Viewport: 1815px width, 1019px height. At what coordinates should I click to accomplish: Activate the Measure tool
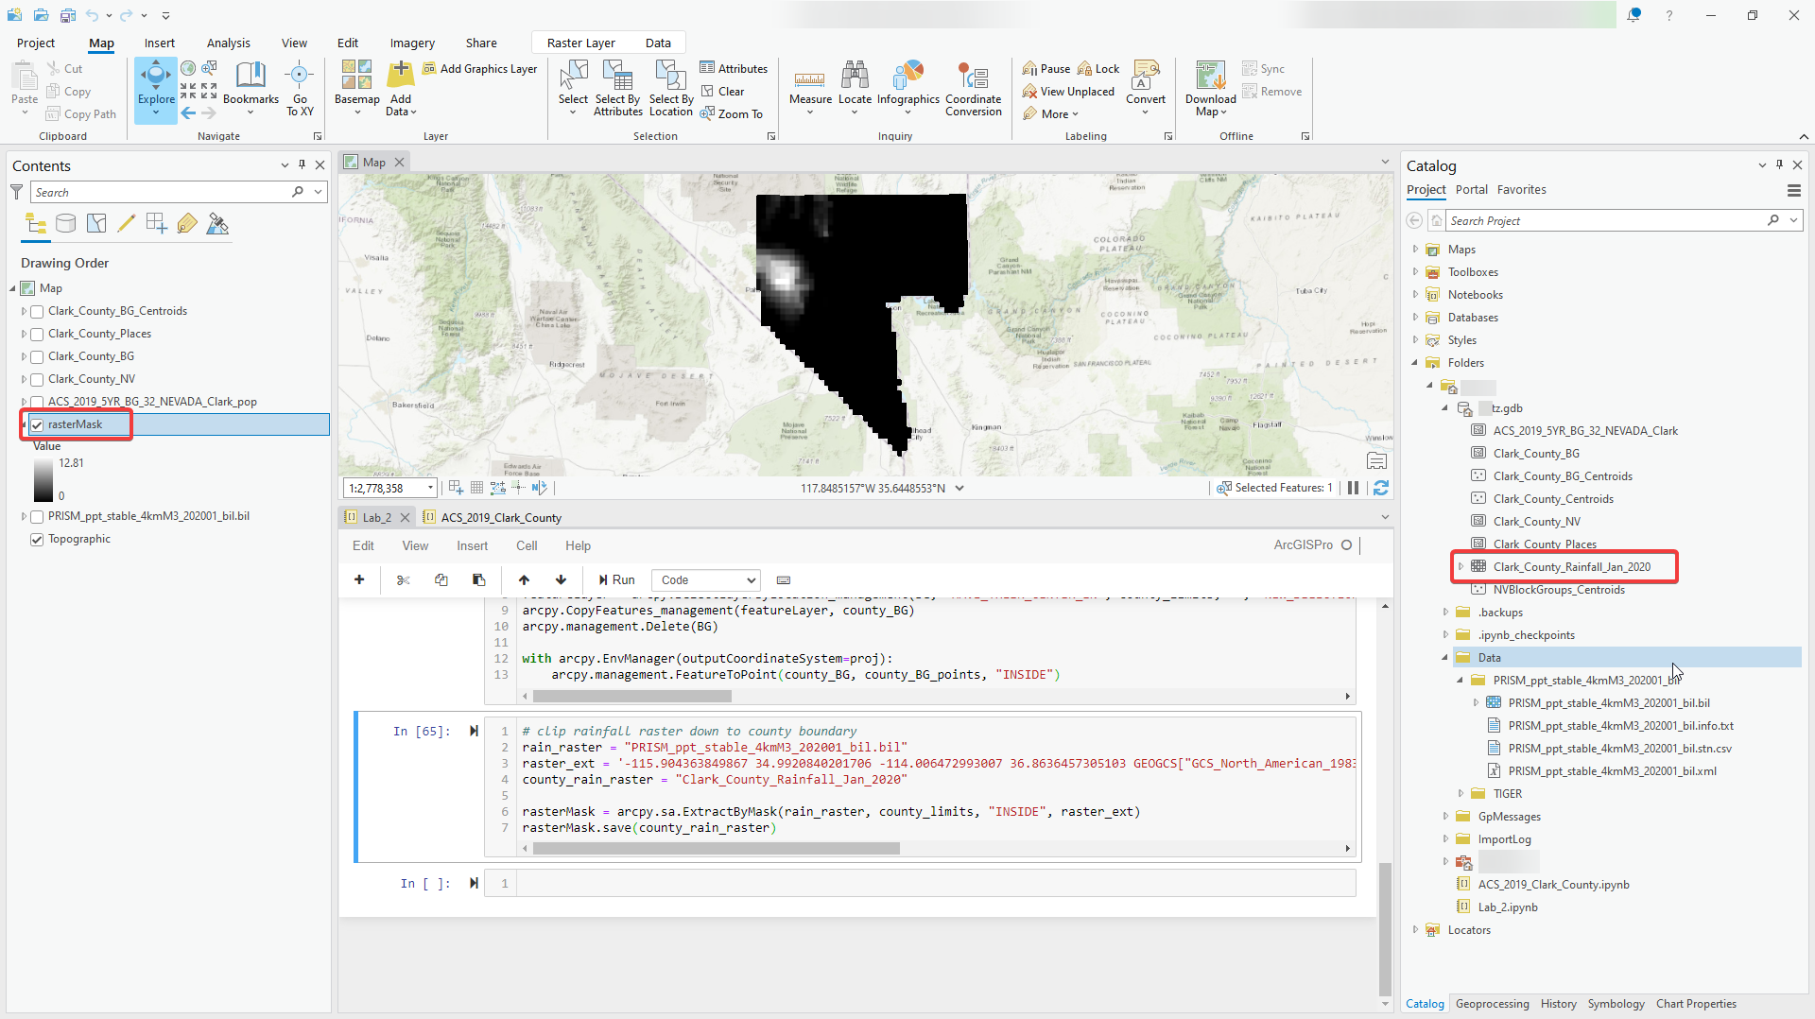(809, 85)
